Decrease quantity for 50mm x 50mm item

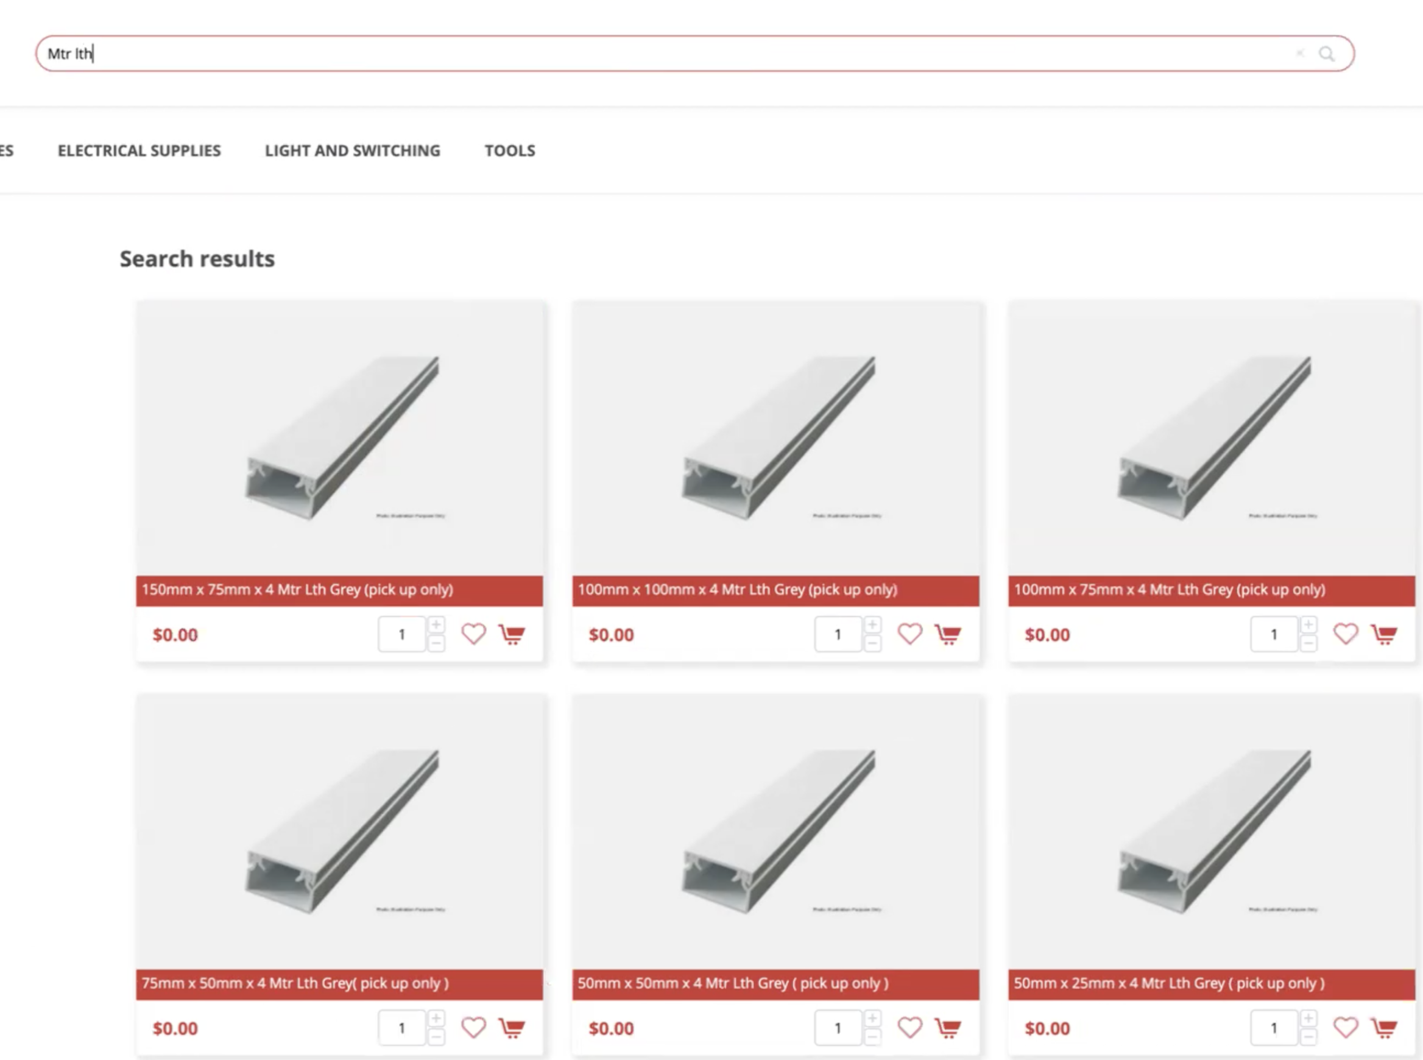872,1037
